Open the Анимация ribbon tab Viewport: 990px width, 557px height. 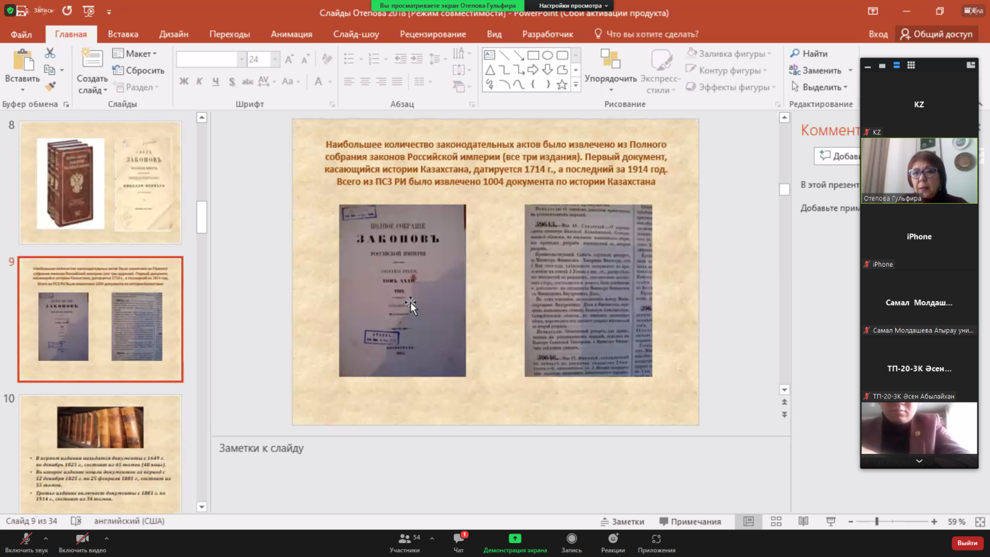pyautogui.click(x=291, y=34)
